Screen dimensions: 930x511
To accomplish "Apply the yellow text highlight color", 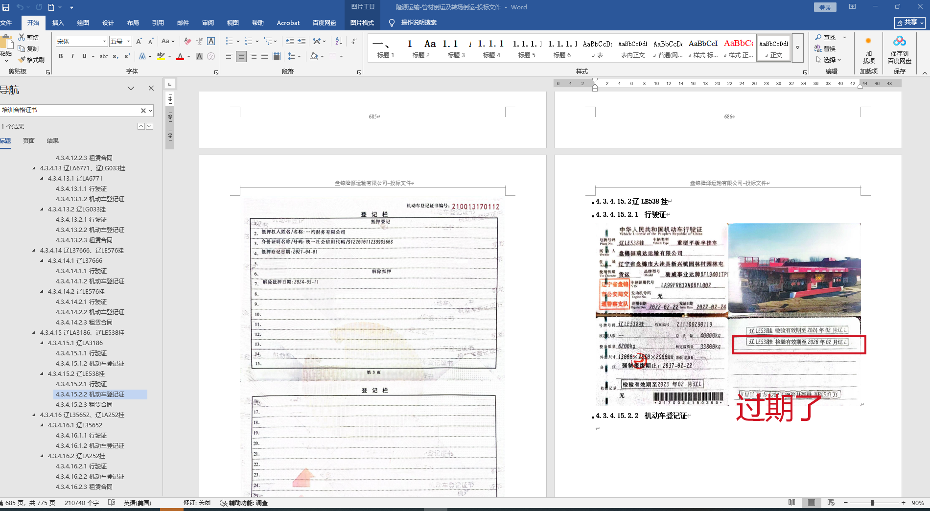I will 161,56.
